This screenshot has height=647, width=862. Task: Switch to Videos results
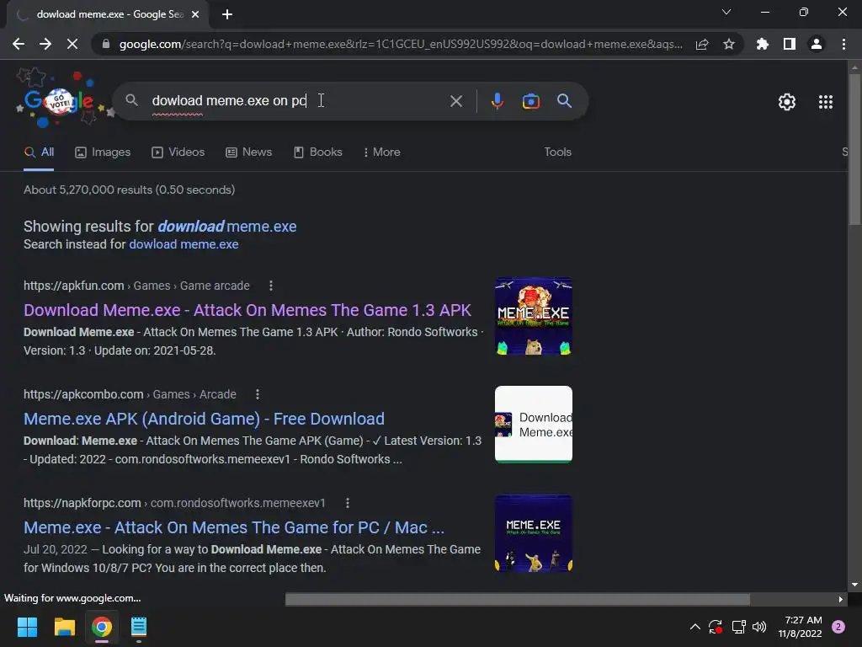point(178,152)
